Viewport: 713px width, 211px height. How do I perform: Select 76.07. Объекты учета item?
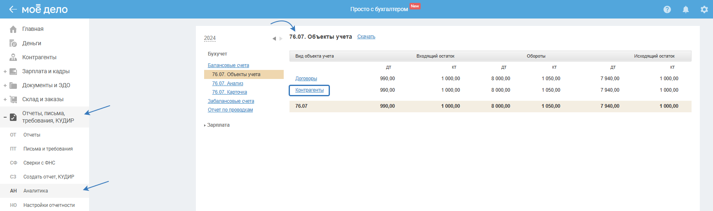tap(244, 74)
